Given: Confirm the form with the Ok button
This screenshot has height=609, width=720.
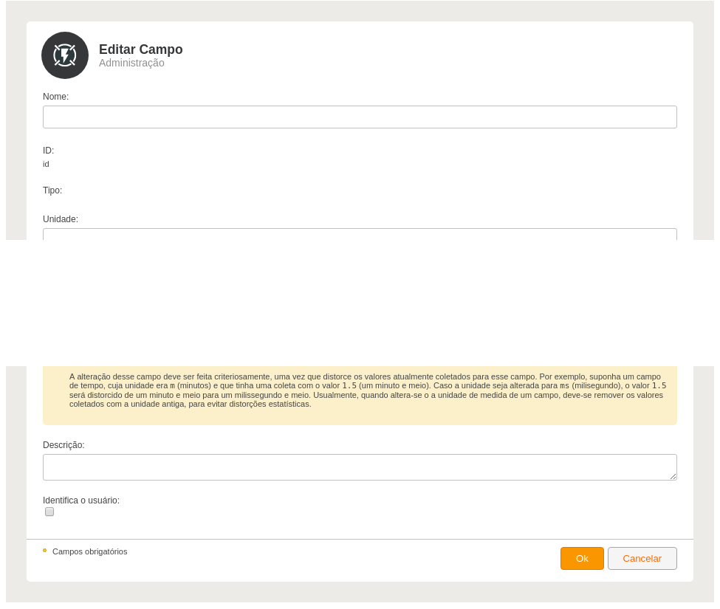Looking at the screenshot, I should coord(582,559).
